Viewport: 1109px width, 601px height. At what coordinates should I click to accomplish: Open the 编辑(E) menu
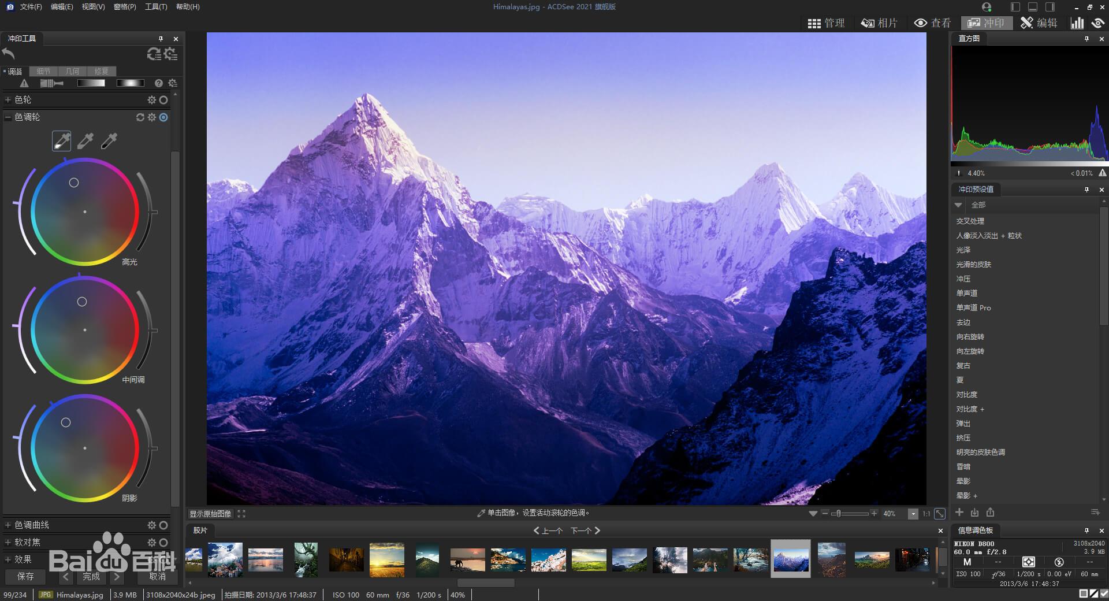(62, 7)
